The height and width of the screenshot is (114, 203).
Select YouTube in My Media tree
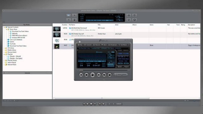point(13,44)
